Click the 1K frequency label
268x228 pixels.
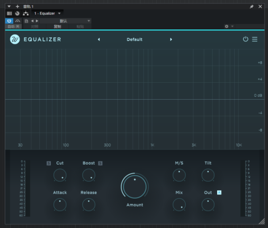click(x=152, y=145)
